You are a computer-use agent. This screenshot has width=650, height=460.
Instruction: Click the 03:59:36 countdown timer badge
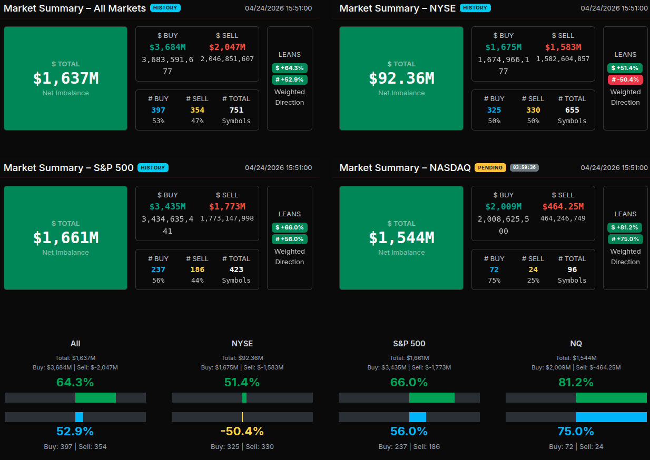524,167
